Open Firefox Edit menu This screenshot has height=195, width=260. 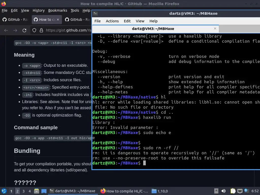(x=14, y=10)
